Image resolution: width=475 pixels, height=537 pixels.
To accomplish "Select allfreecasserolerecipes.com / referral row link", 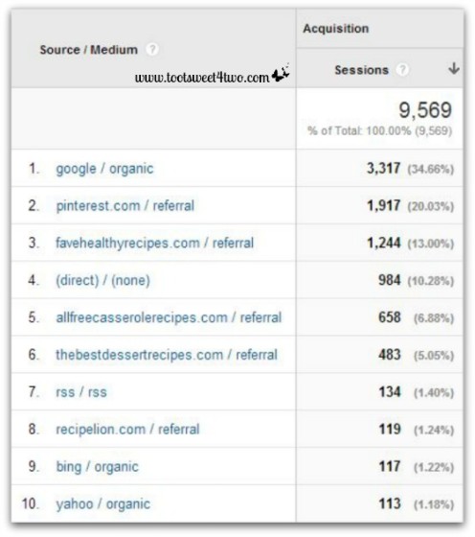I will 169,317.
